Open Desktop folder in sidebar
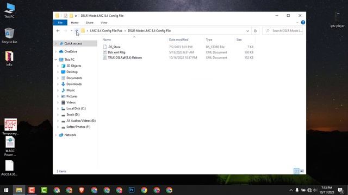The width and height of the screenshot is (348, 195). pos(72,72)
